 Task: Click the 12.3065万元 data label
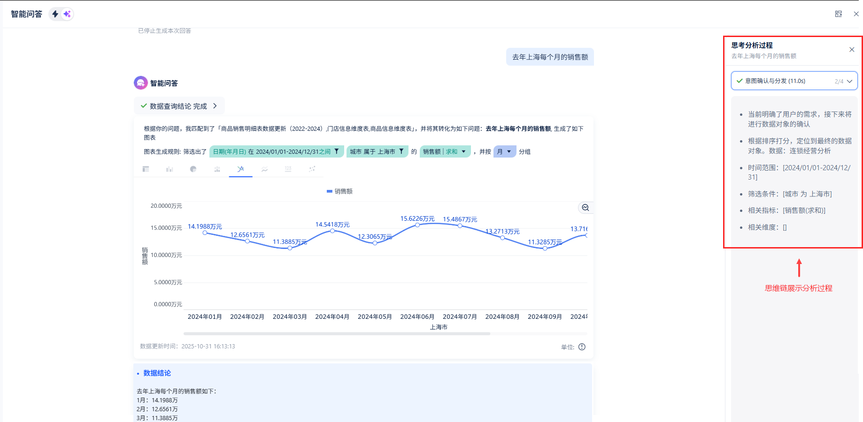[x=375, y=237]
